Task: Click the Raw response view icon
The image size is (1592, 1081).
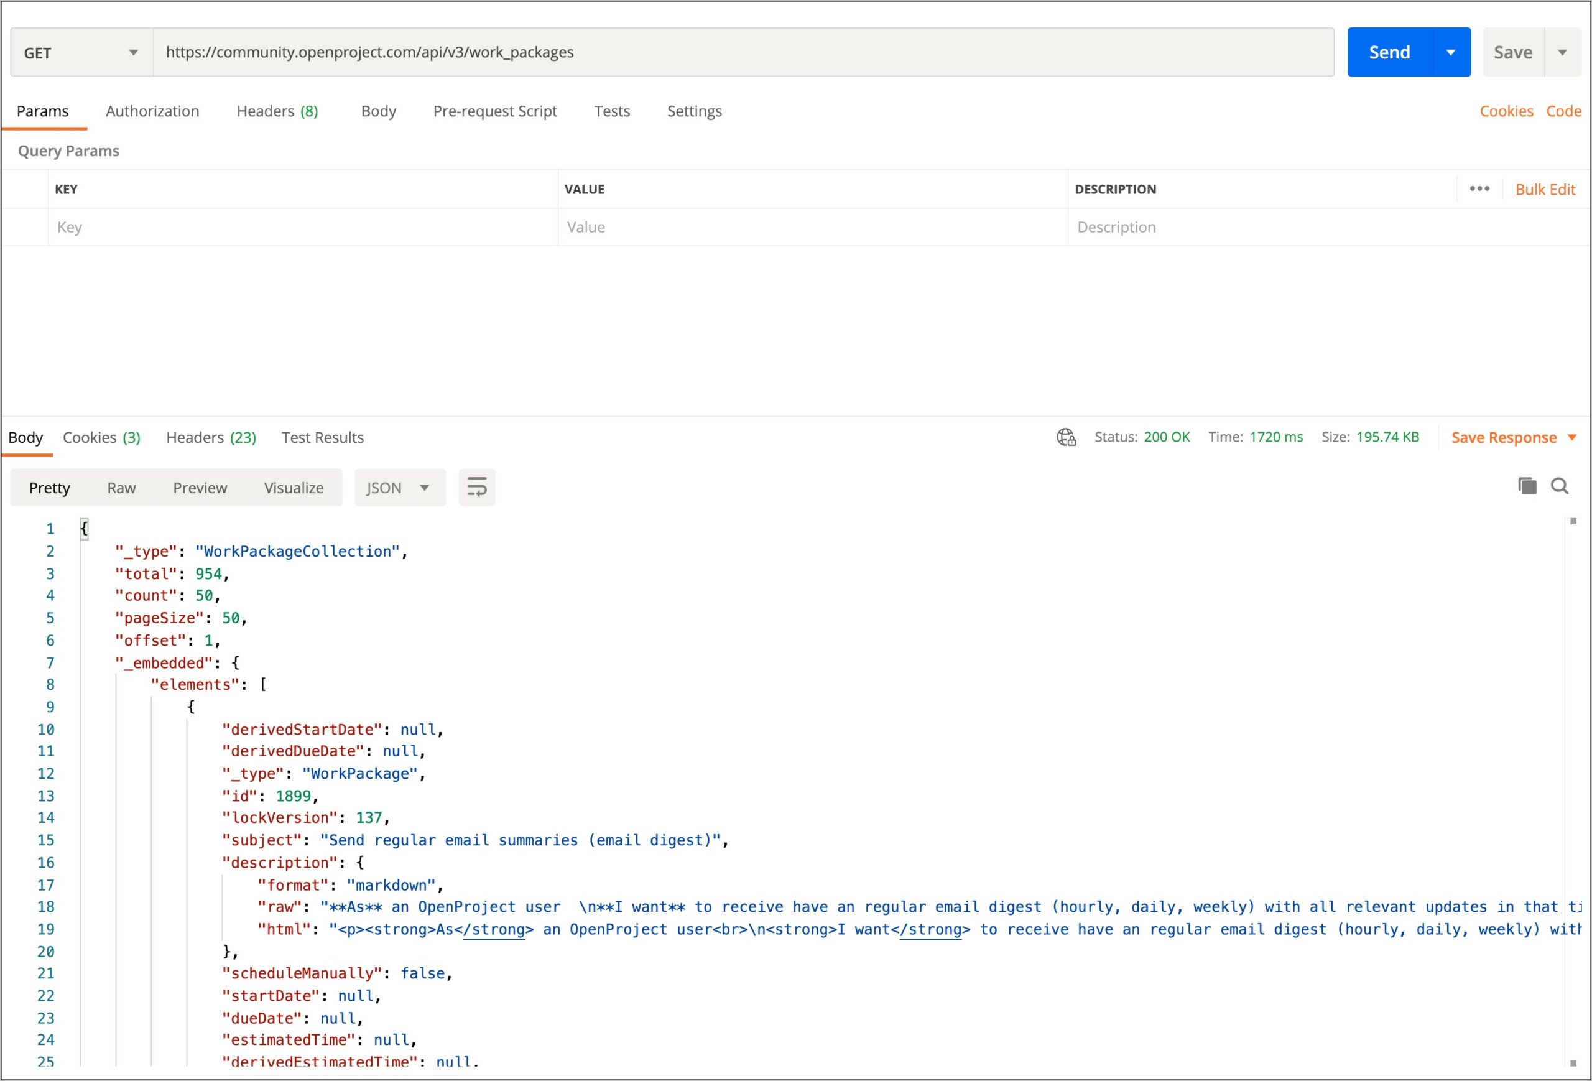Action: (x=121, y=488)
